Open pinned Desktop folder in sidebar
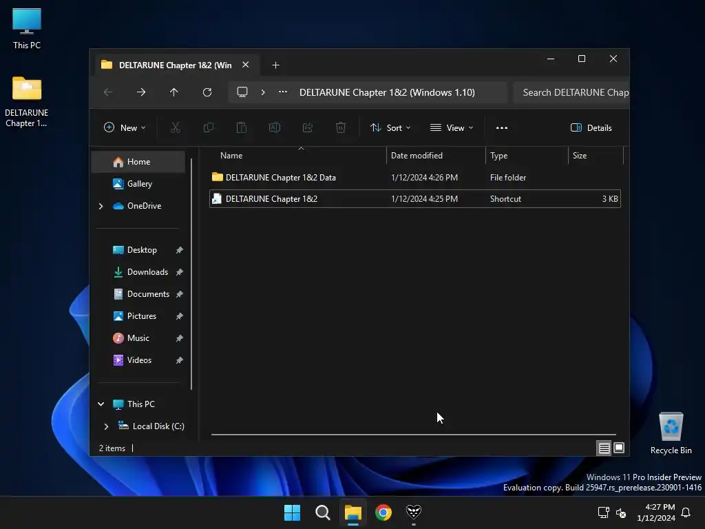 141,249
